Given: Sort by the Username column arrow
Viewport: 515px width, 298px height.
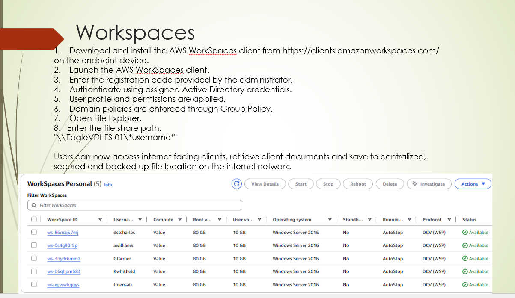Looking at the screenshot, I should click(140, 220).
